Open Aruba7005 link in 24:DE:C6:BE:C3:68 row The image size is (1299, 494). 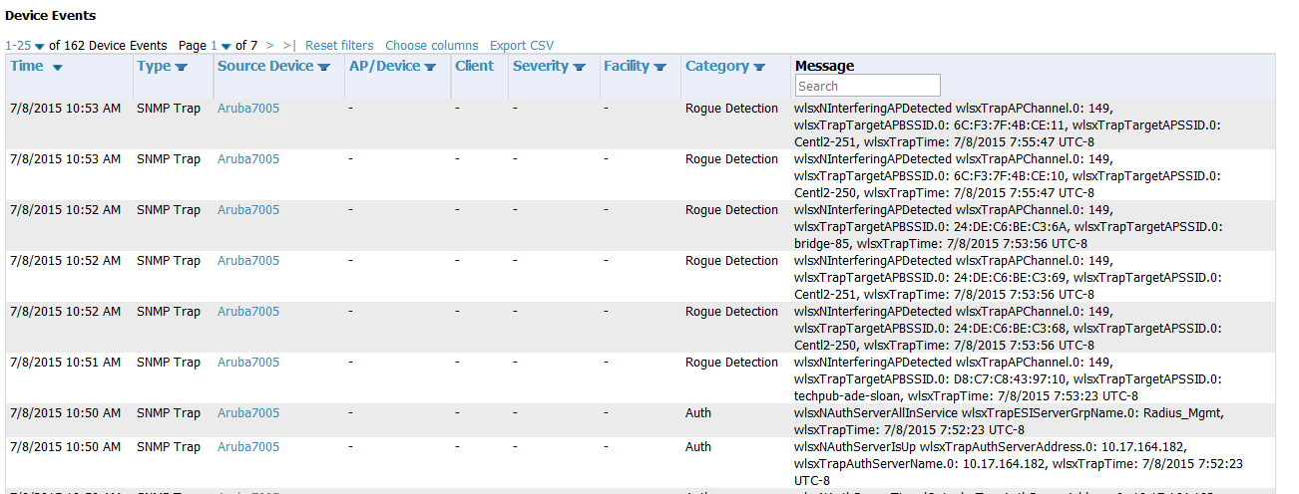click(248, 312)
